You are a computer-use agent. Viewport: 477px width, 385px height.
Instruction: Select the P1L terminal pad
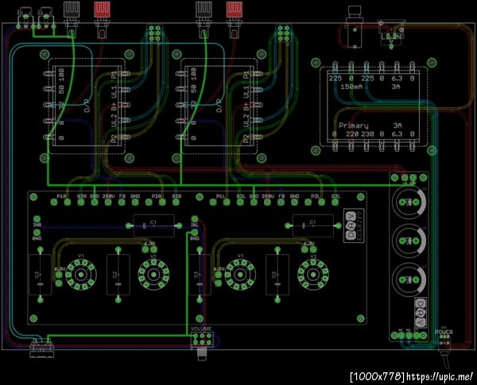click(x=227, y=202)
